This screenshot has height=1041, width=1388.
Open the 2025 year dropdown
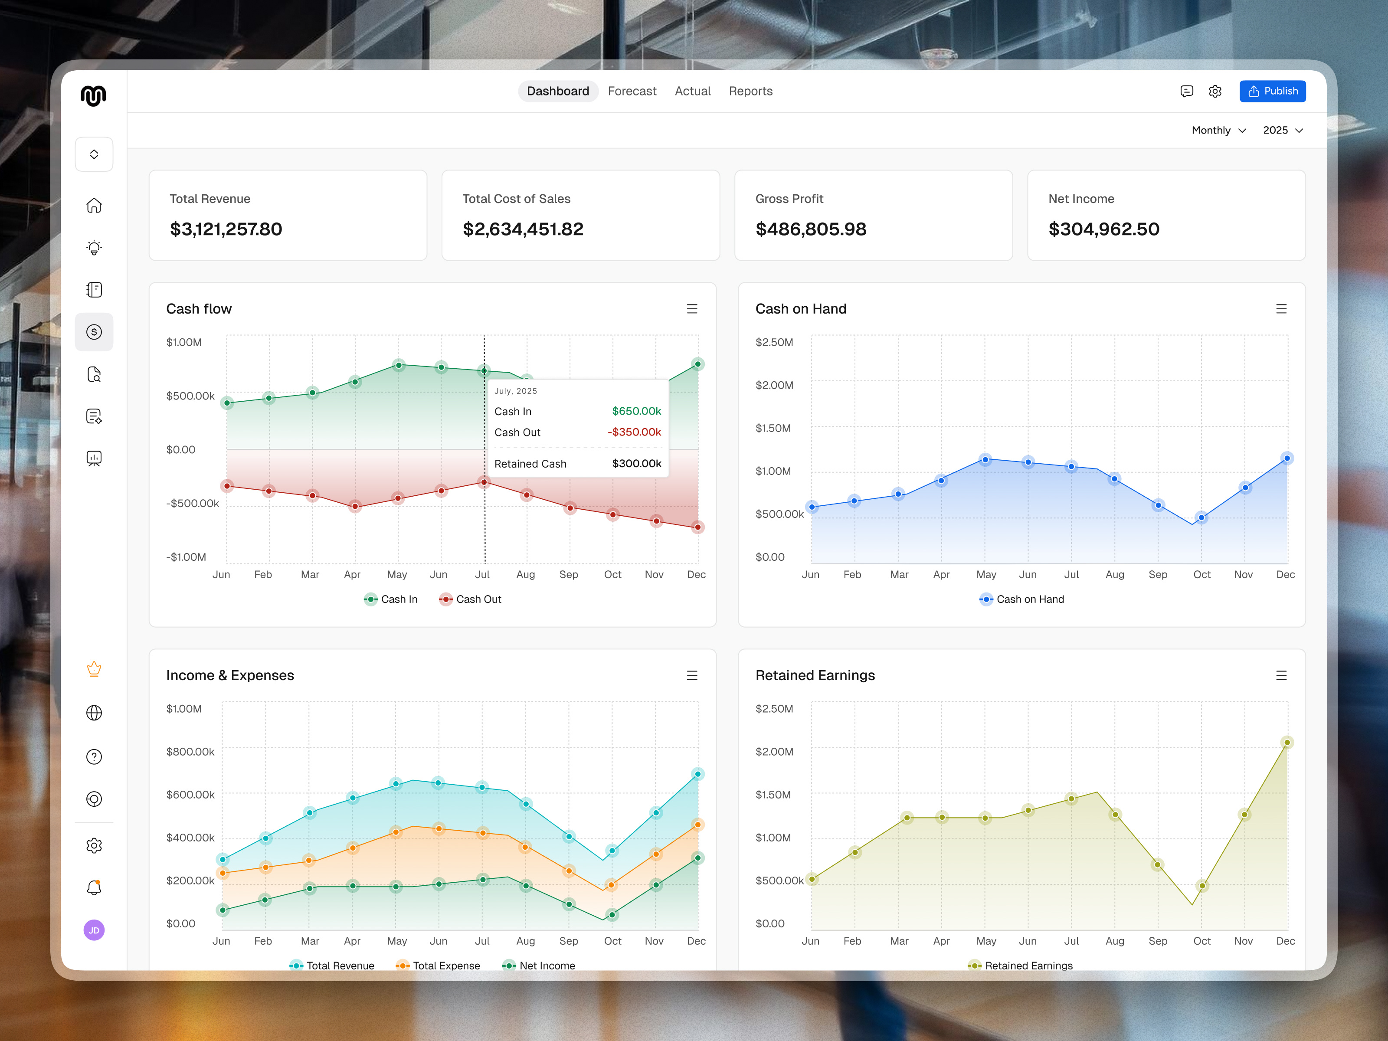tap(1282, 130)
